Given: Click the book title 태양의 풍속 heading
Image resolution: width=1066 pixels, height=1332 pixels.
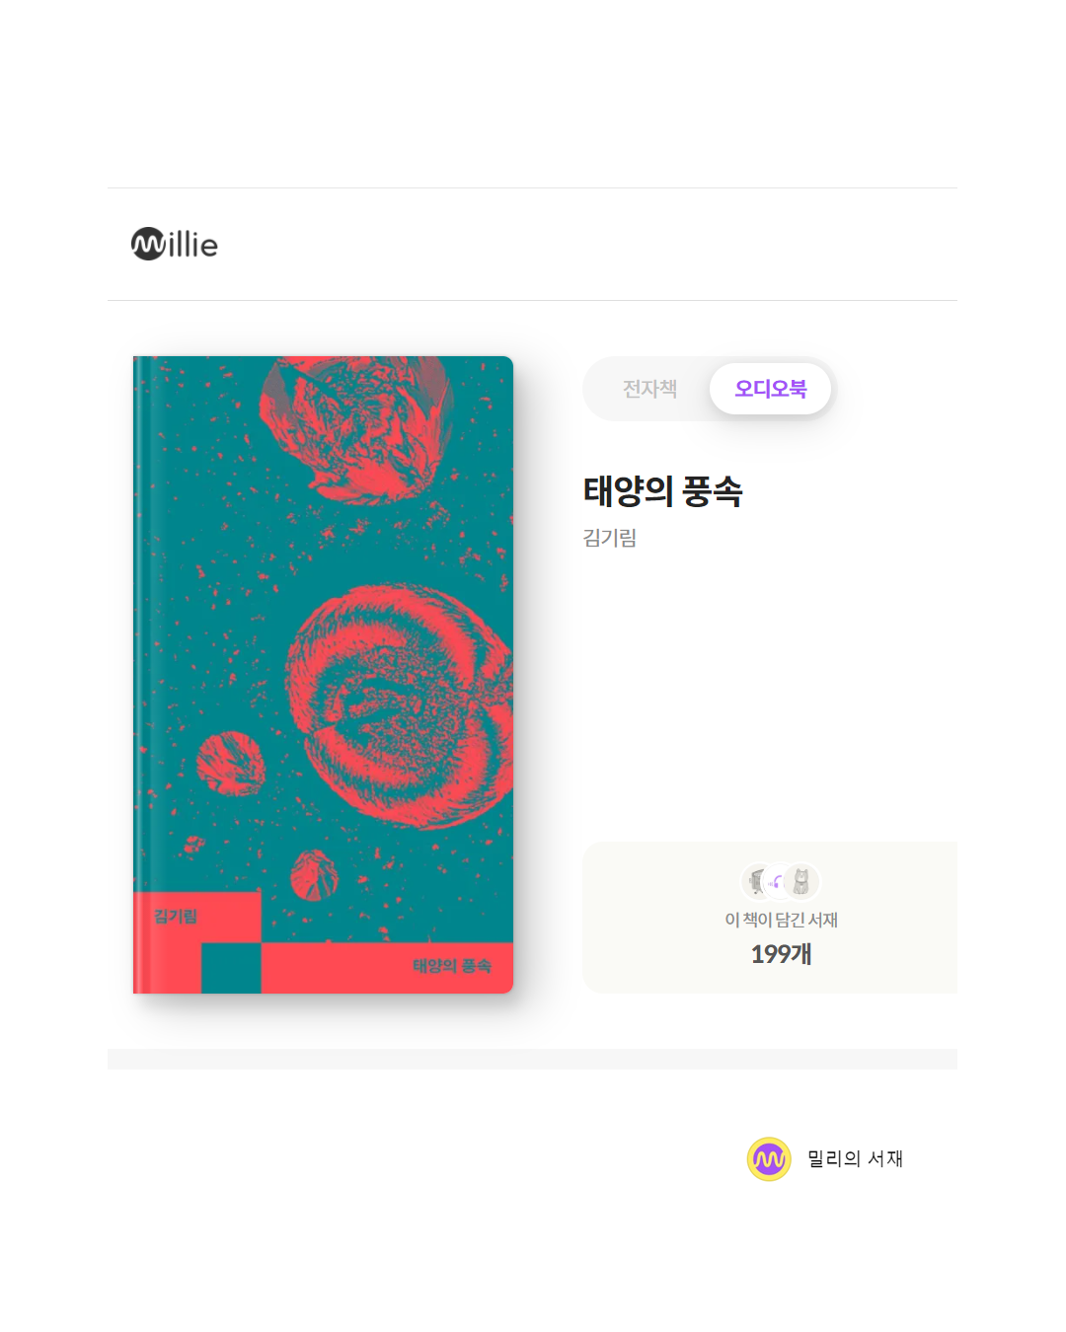Looking at the screenshot, I should tap(662, 490).
